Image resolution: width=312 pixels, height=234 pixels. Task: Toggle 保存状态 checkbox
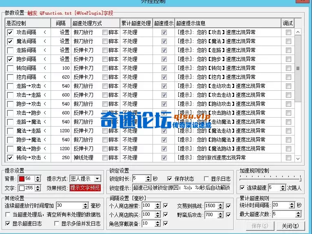(170, 179)
